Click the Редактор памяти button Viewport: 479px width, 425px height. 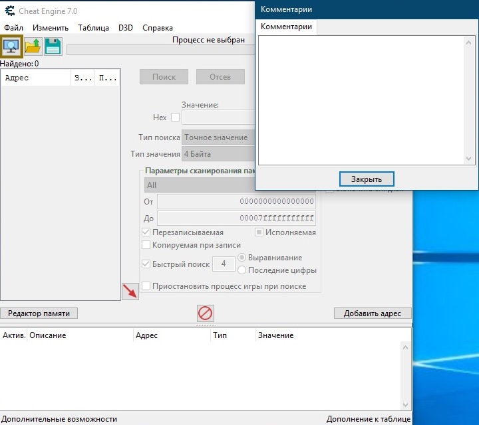pyautogui.click(x=39, y=313)
